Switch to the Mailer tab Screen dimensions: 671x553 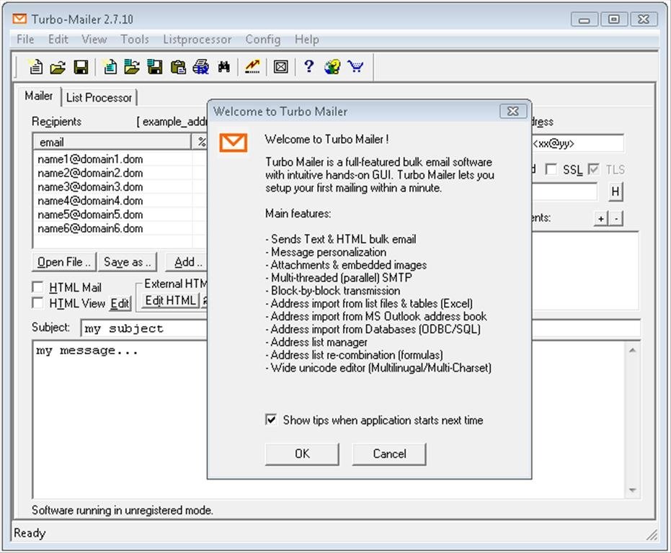tap(38, 96)
